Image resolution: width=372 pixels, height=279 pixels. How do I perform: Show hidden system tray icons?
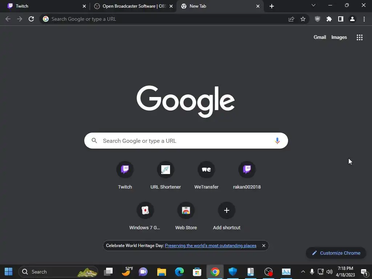point(303,272)
